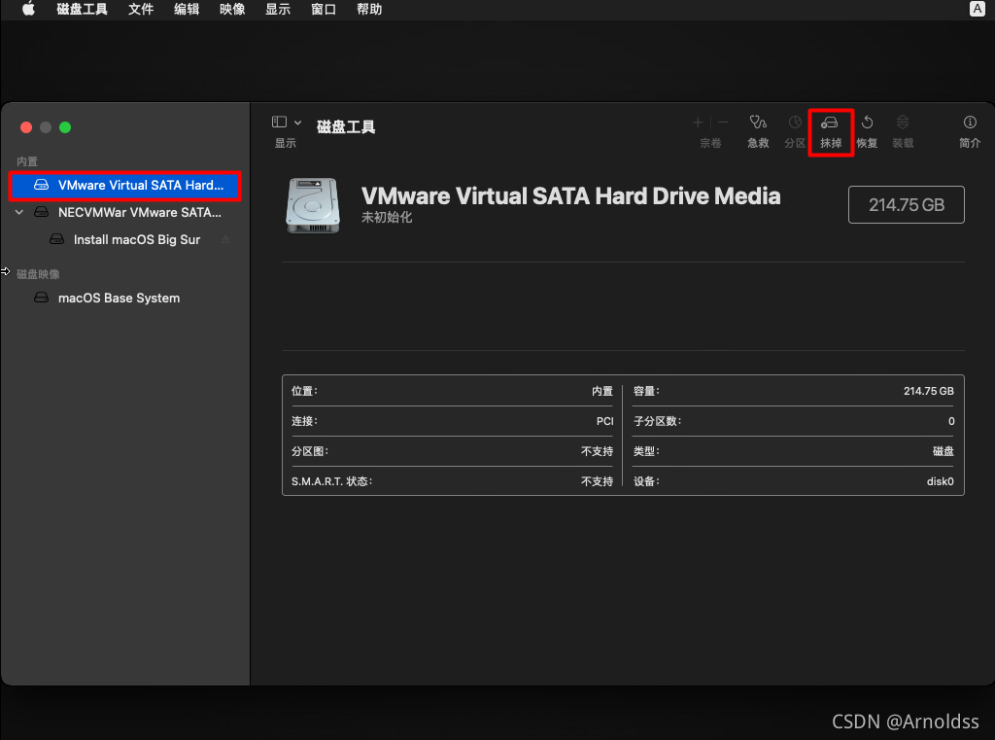The width and height of the screenshot is (995, 740).
Task: Click the 设备 row value disk0
Action: (x=940, y=481)
